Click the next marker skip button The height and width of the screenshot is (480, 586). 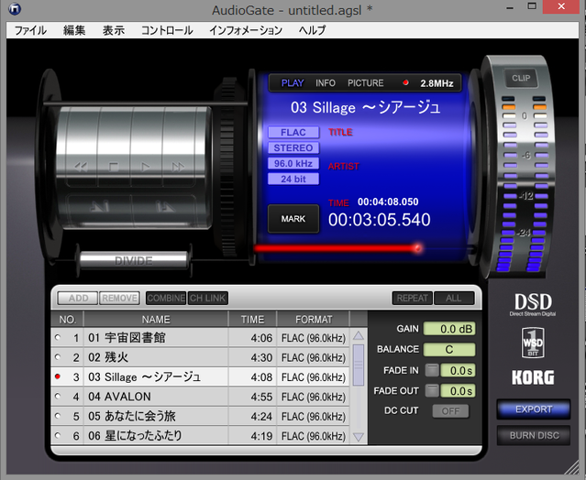point(164,206)
